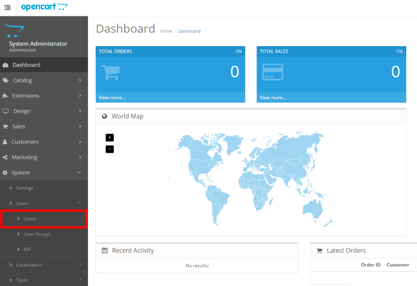The image size is (417, 286).
Task: Zoom out on the world map
Action: (110, 149)
